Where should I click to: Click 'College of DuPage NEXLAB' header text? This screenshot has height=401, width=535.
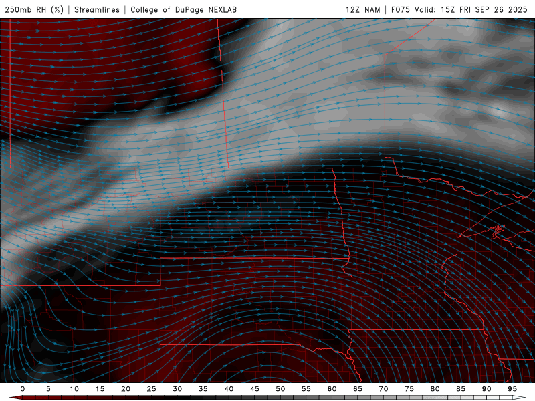coord(183,9)
